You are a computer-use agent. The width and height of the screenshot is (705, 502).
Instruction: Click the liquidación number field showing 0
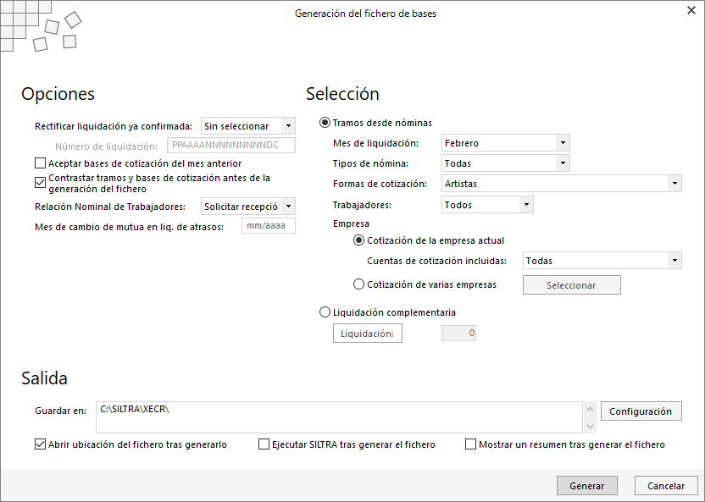[x=458, y=334]
